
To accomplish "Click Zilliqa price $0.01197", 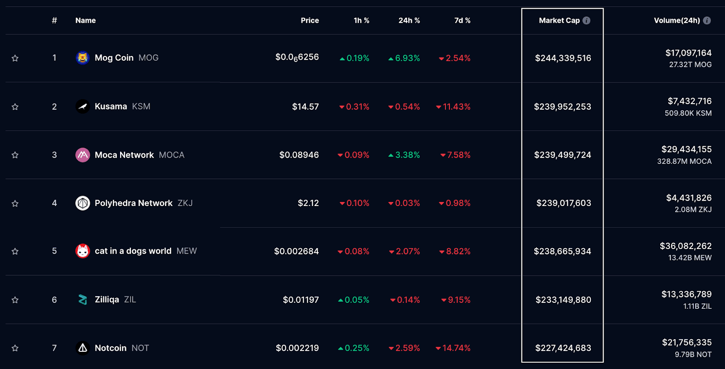I will 301,300.
